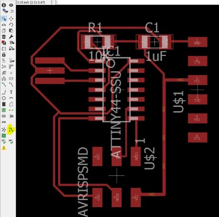This screenshot has height=217, width=219.
Task: Select the Delete trash can tool
Action: point(4,37)
